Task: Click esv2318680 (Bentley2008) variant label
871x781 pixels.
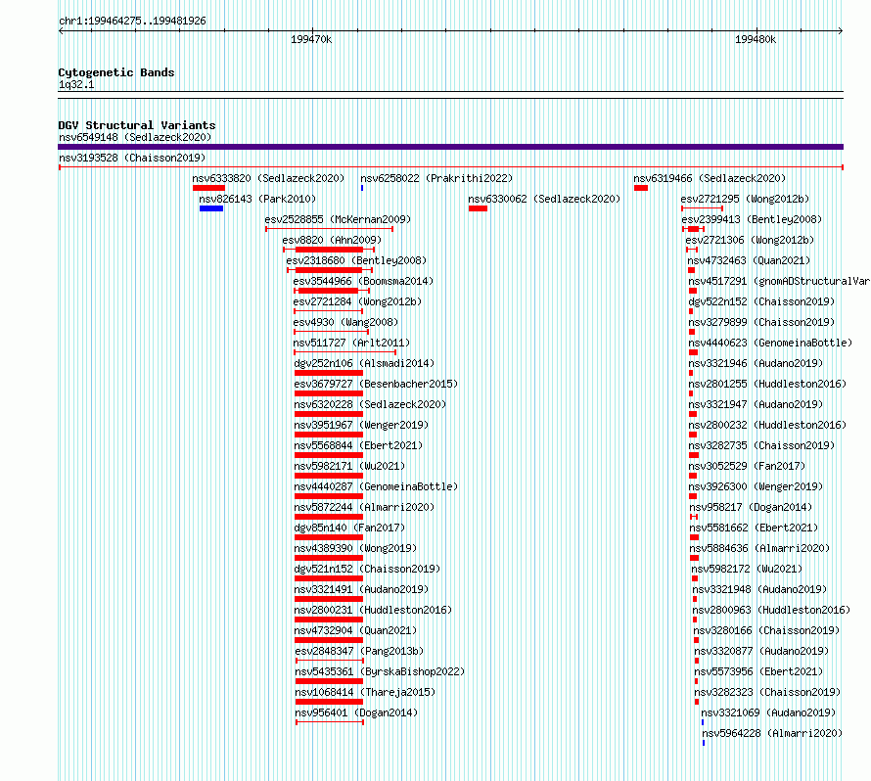Action: point(356,260)
